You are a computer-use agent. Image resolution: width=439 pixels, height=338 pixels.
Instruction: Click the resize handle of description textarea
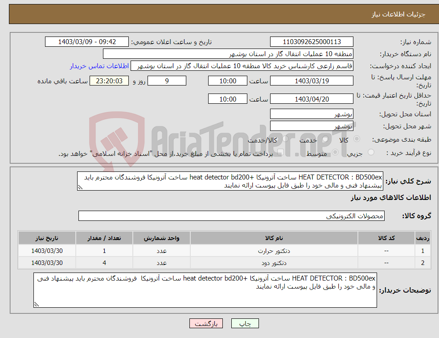click(x=80, y=187)
